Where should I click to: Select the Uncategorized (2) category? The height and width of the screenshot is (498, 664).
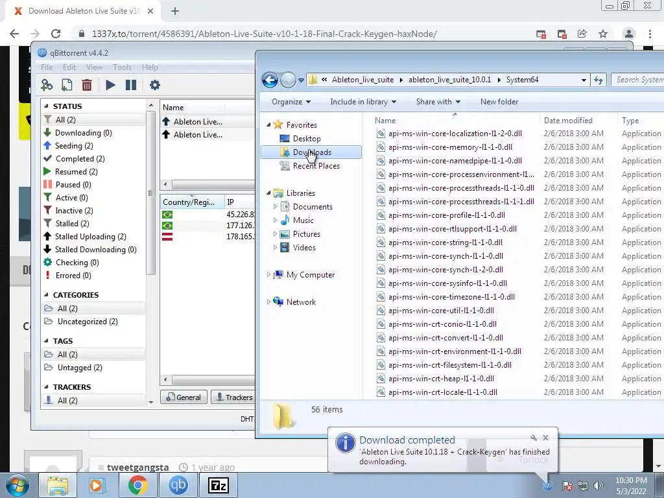(x=88, y=322)
